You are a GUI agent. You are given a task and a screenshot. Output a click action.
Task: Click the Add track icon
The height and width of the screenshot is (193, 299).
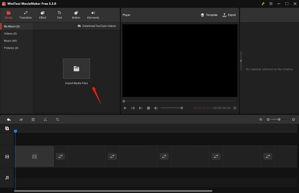coord(7,129)
